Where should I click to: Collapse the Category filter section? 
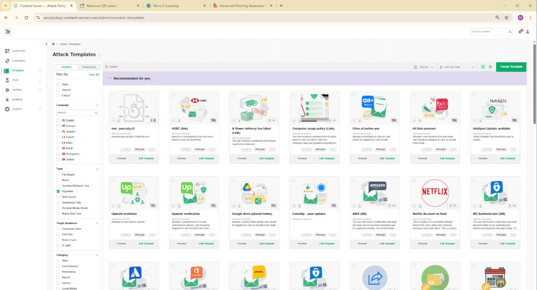pos(97,255)
